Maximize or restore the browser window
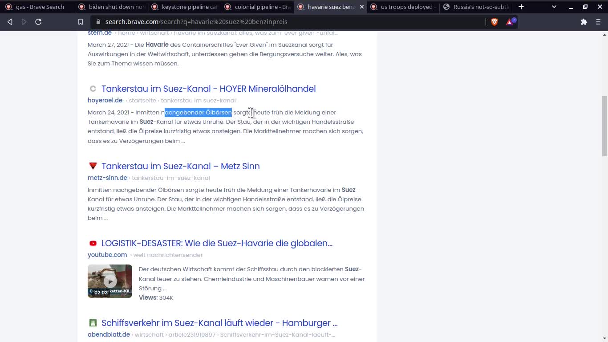The width and height of the screenshot is (608, 342). pos(585,7)
